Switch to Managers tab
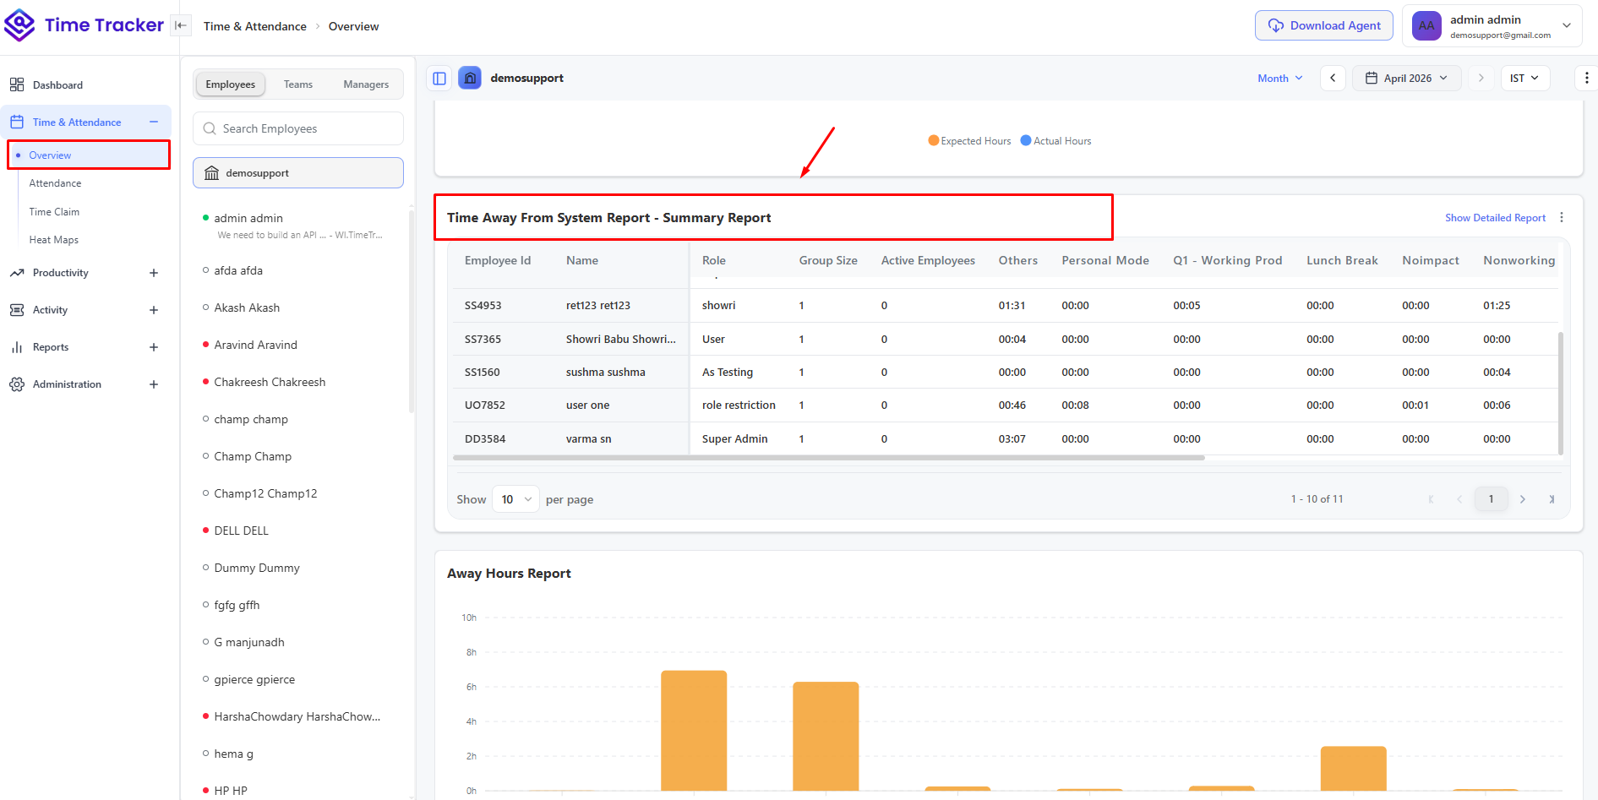 pyautogui.click(x=366, y=84)
